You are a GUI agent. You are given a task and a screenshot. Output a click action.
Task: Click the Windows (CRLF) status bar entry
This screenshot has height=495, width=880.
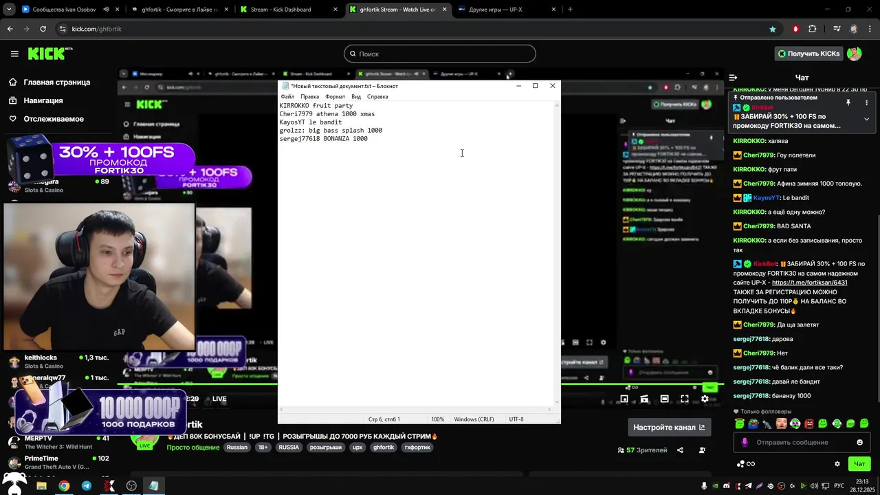click(x=474, y=419)
